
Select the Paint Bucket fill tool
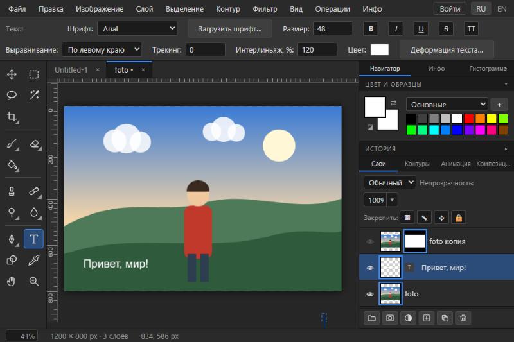(x=12, y=165)
